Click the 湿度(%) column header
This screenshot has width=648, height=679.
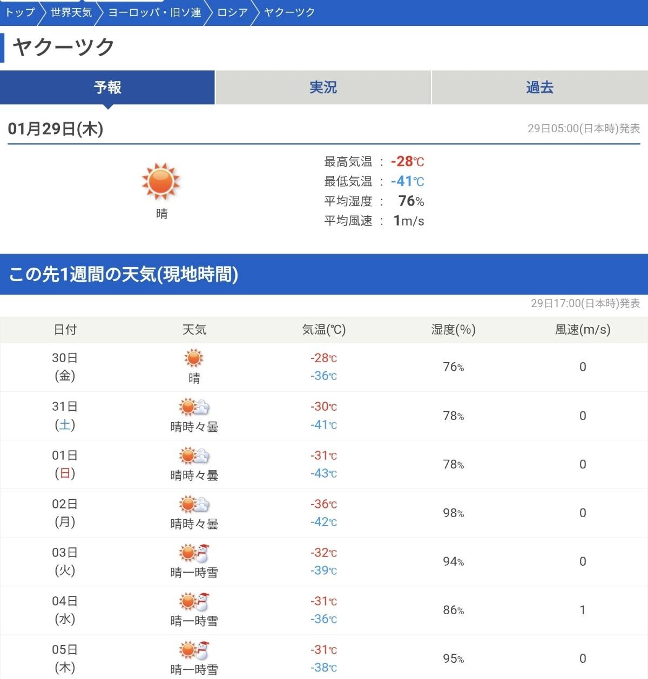[453, 330]
